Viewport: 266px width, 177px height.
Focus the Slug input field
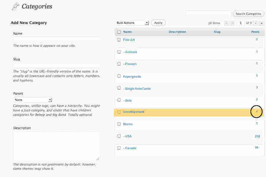pyautogui.click(x=56, y=65)
